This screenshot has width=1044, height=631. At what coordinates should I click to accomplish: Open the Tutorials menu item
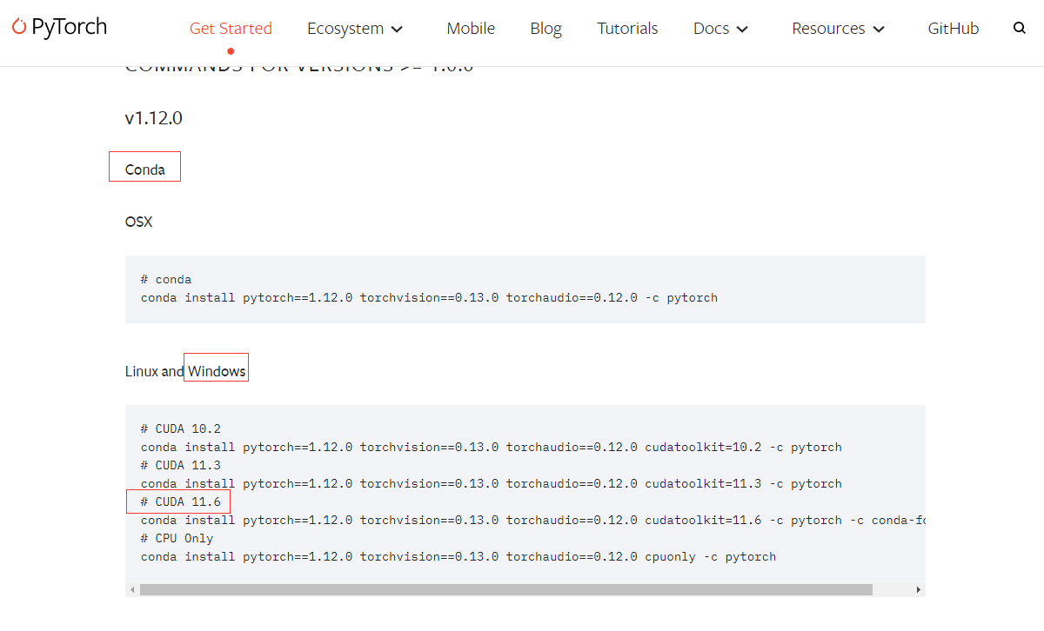tap(627, 28)
